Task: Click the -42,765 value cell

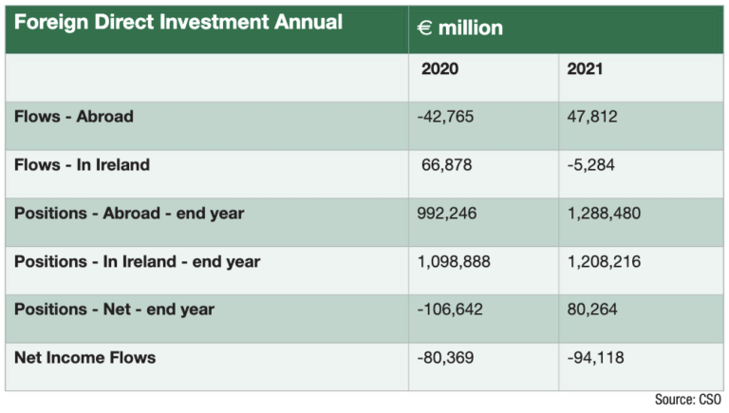Action: pyautogui.click(x=445, y=117)
